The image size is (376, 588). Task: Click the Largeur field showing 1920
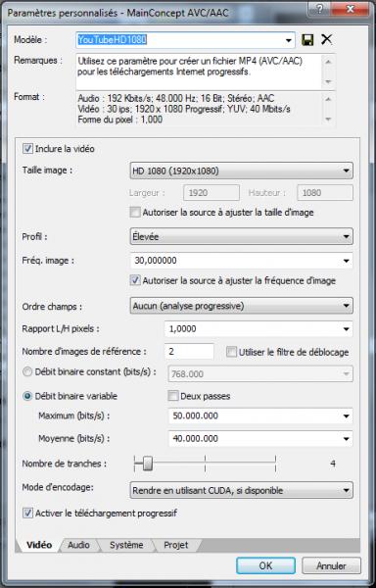(211, 193)
